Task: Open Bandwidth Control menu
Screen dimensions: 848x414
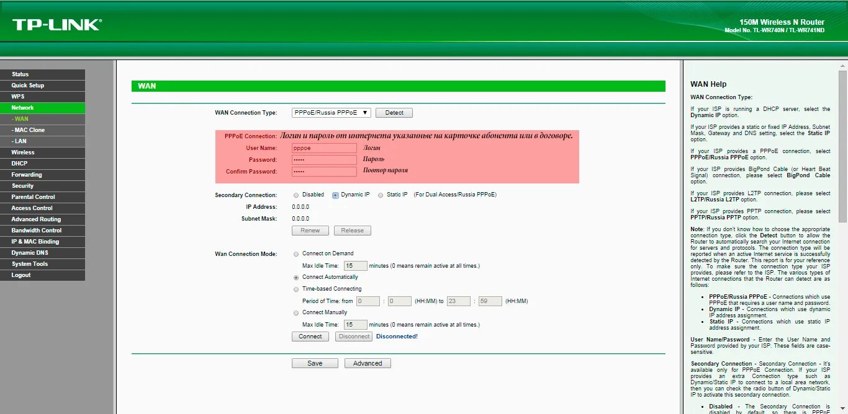Action: pyautogui.click(x=42, y=231)
